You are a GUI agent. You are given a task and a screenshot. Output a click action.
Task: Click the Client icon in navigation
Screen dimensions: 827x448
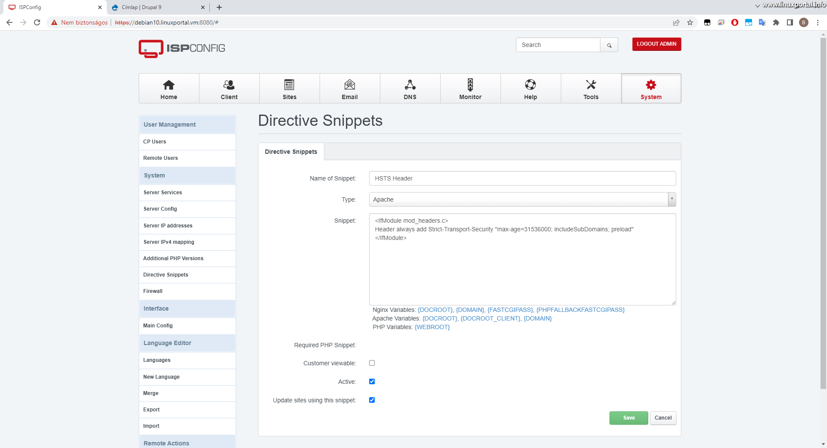(229, 84)
